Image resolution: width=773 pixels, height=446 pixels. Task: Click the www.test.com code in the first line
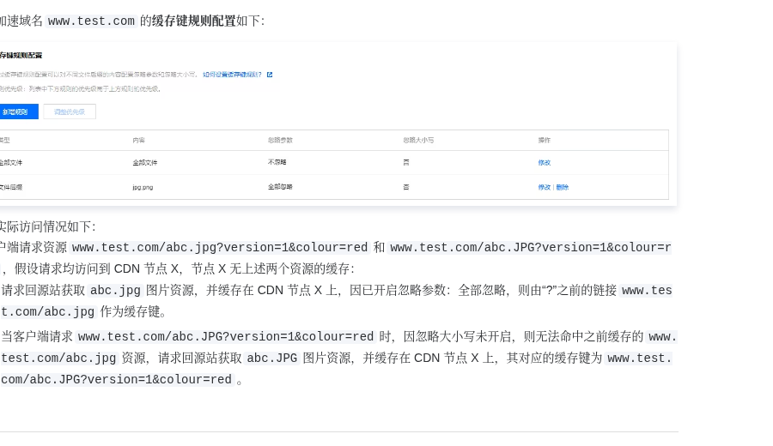tap(91, 21)
